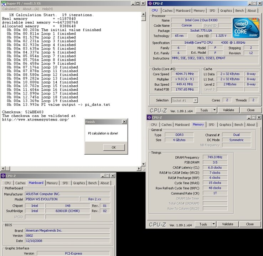Click the Loop 19 finished line
This screenshot has width=263, height=256.
click(x=42, y=101)
